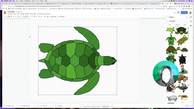
Task: Open the Arrange menu
Action: 27,14
